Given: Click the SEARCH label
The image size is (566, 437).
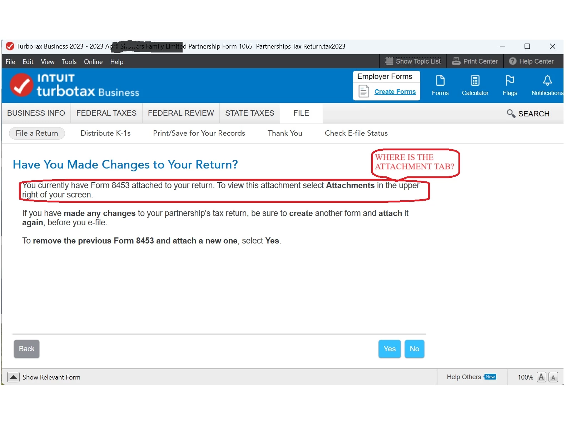Looking at the screenshot, I should (x=534, y=114).
